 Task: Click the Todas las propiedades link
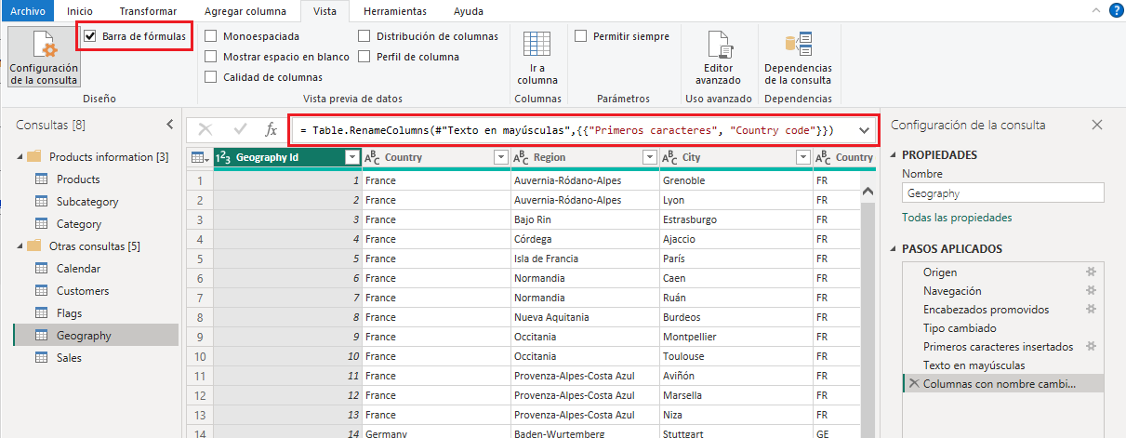(x=957, y=218)
